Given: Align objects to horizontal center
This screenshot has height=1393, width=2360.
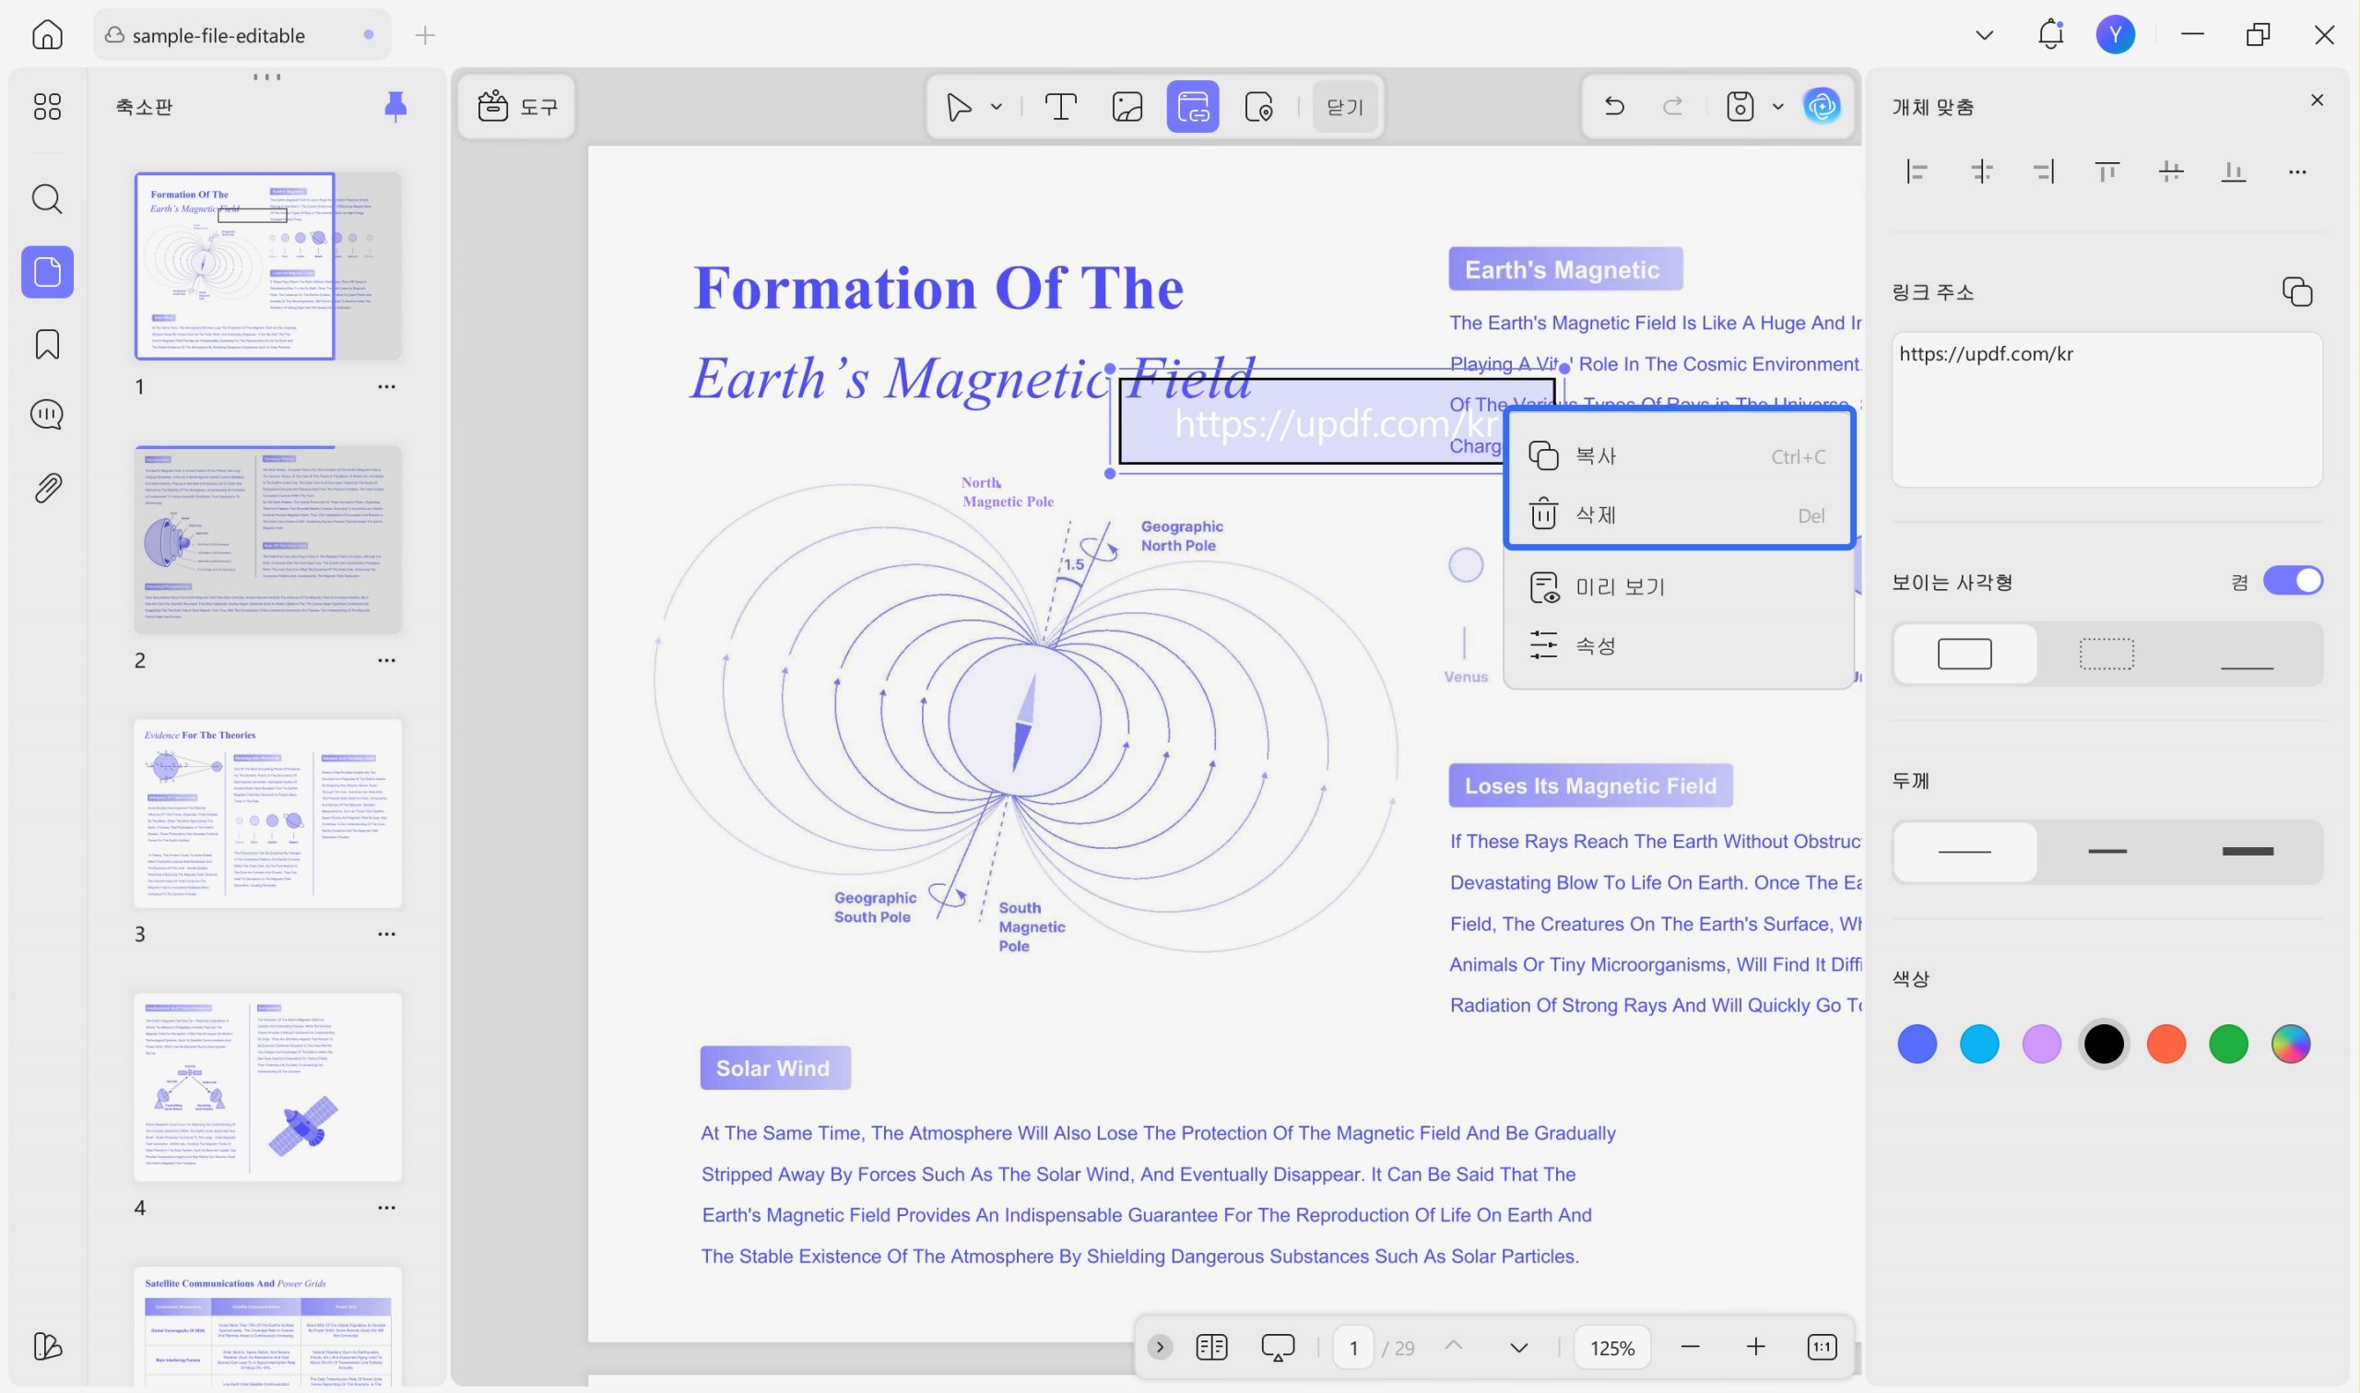Looking at the screenshot, I should click(x=1982, y=171).
